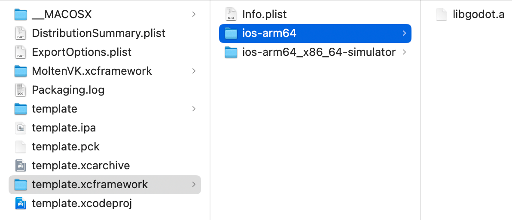This screenshot has height=220, width=512.
Task: Select the template.xcarchive icon
Action: 21,165
